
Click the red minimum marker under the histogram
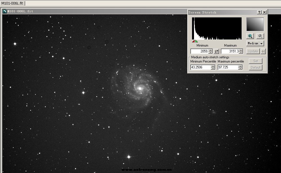(x=193, y=41)
